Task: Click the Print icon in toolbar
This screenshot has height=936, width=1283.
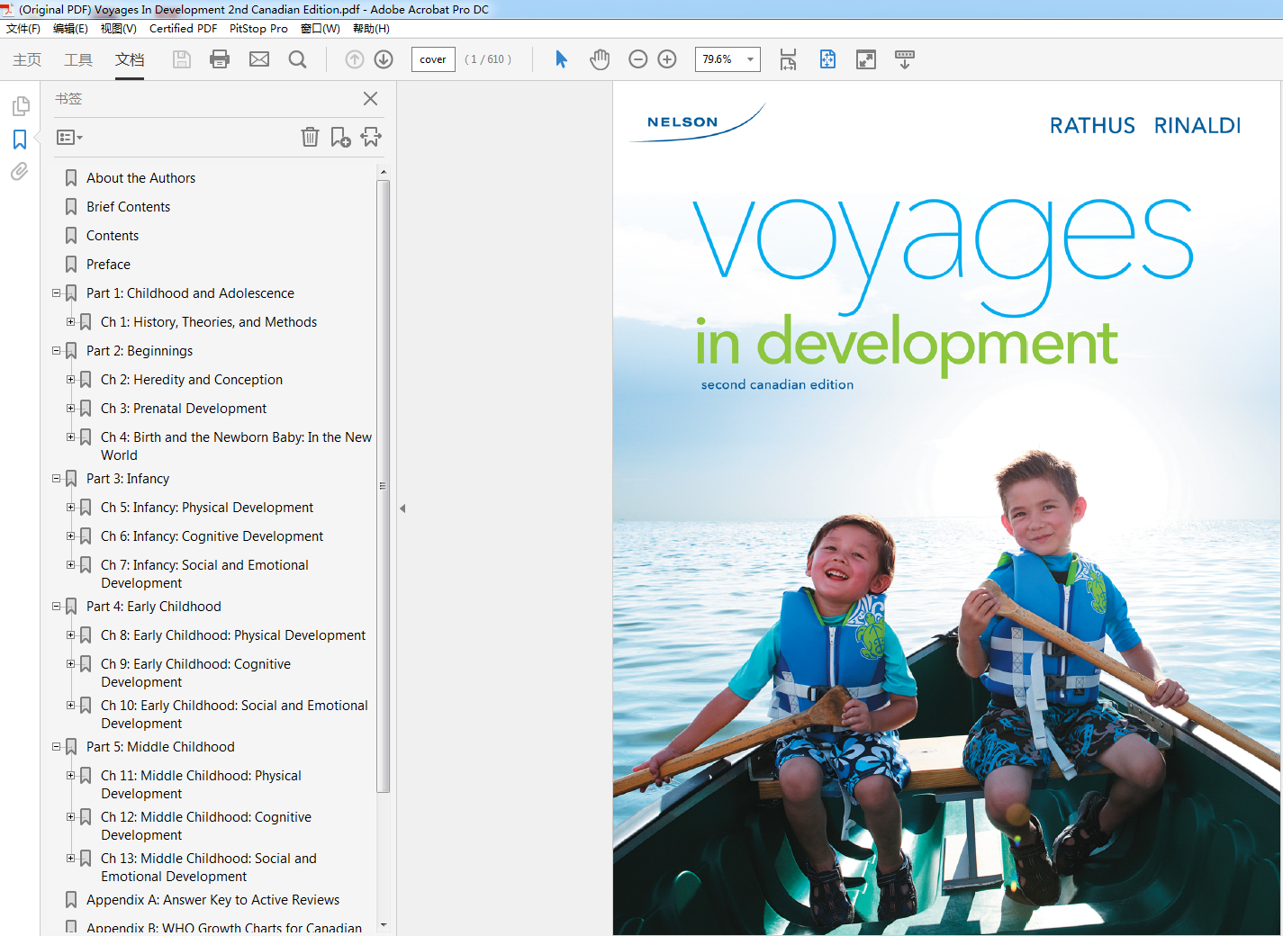Action: pos(220,59)
